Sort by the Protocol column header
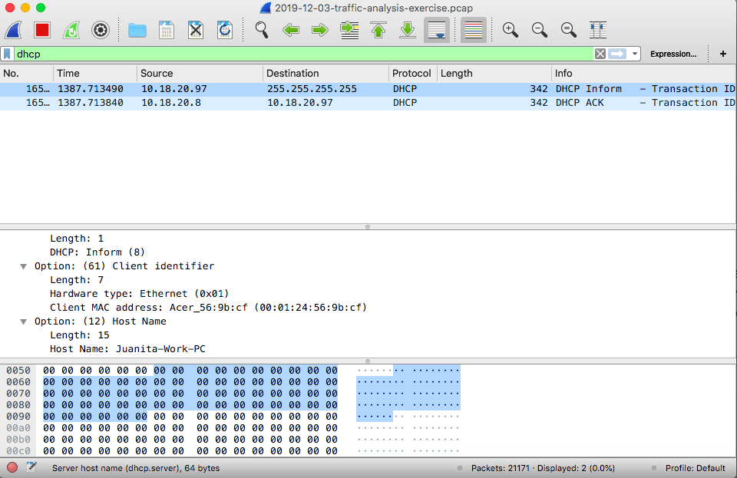Image resolution: width=737 pixels, height=478 pixels. point(413,73)
